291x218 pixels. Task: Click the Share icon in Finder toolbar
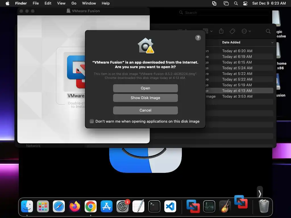coord(221,31)
